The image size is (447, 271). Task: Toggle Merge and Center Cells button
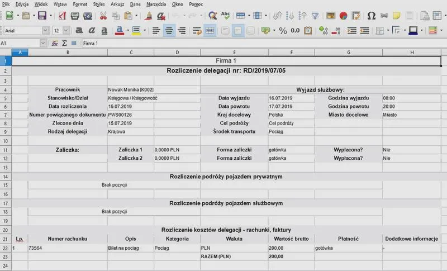click(x=210, y=31)
